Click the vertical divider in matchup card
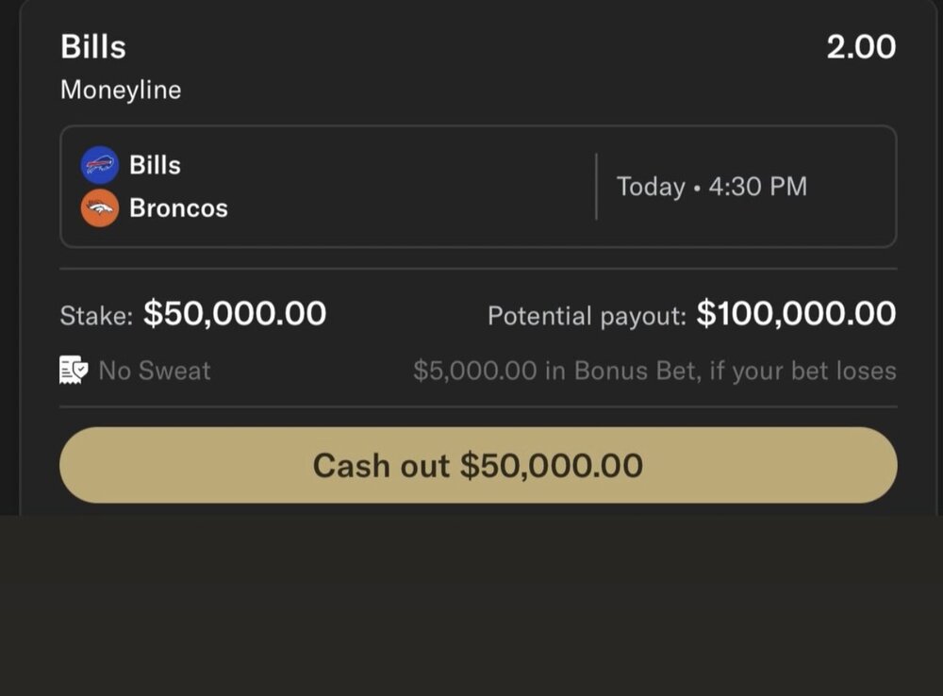Image resolution: width=943 pixels, height=696 pixels. click(596, 187)
